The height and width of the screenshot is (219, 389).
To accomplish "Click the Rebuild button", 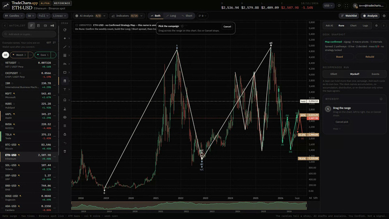I will (370, 57).
